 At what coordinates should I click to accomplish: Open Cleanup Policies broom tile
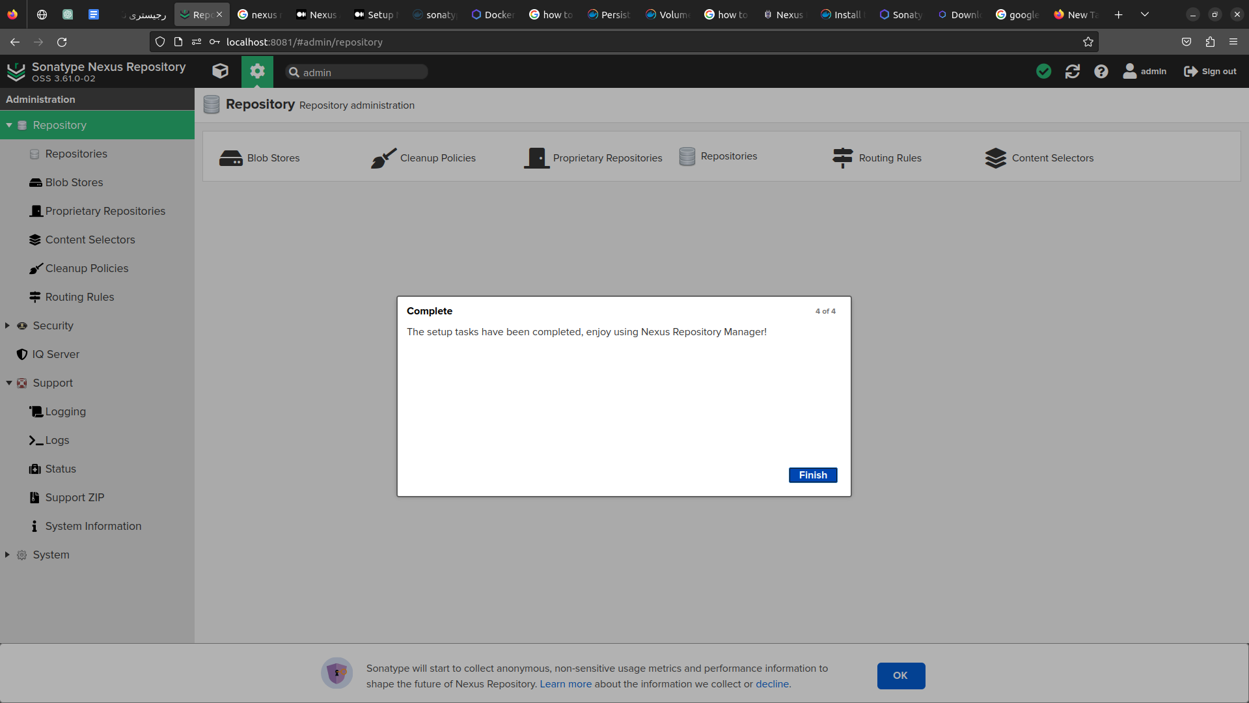pyautogui.click(x=424, y=158)
